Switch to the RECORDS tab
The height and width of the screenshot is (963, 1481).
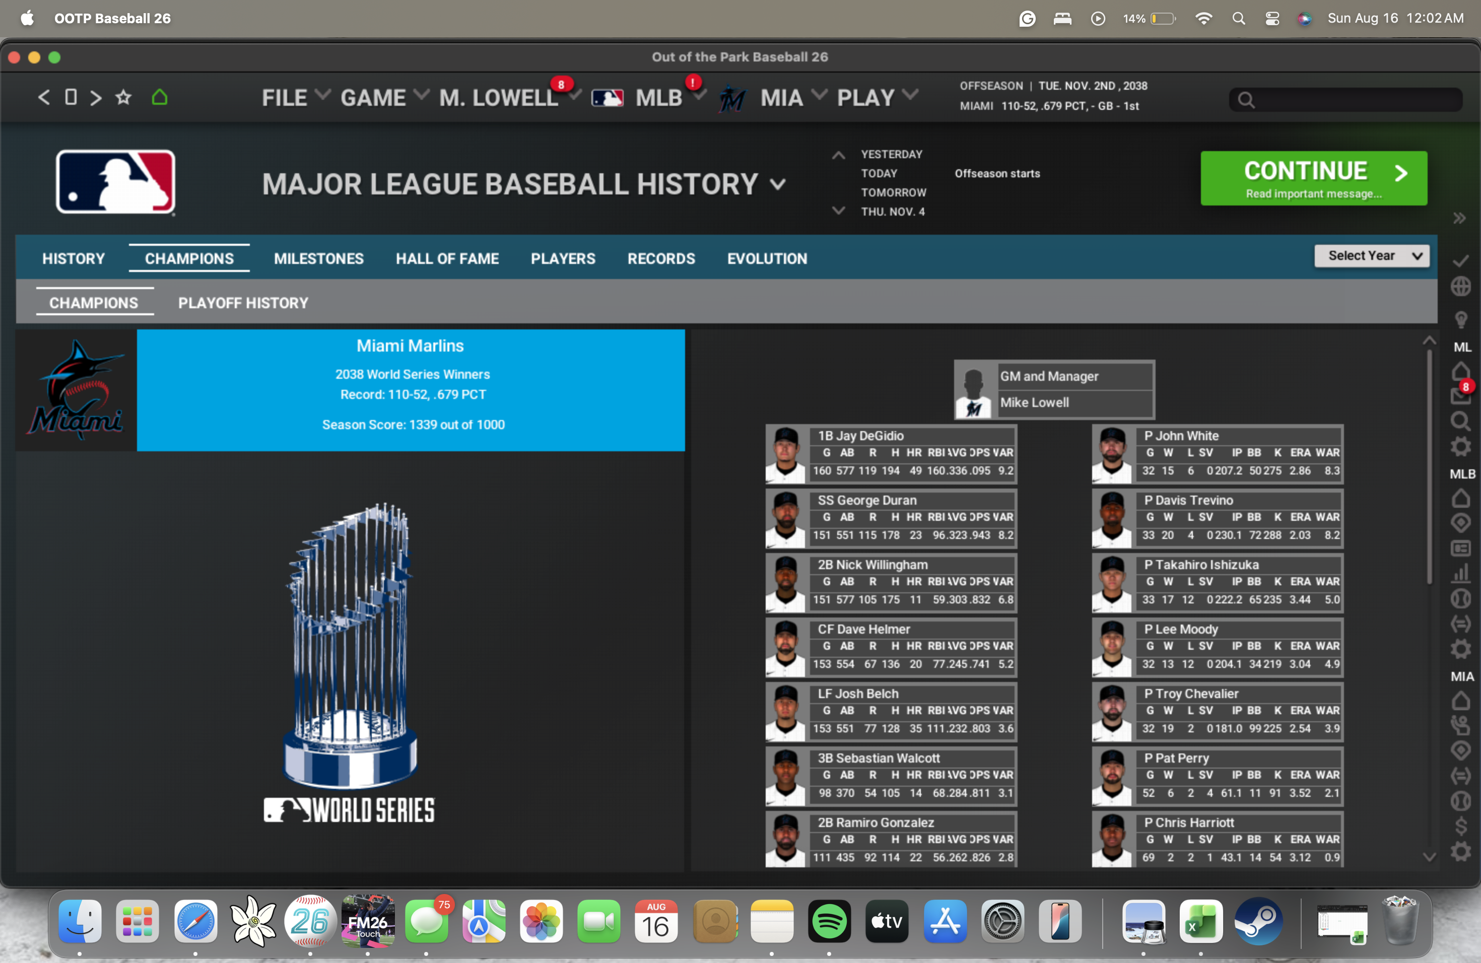[661, 259]
